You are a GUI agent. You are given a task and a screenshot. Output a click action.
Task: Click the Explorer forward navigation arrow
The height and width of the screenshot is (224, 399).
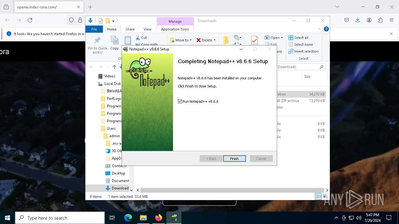pos(100,67)
